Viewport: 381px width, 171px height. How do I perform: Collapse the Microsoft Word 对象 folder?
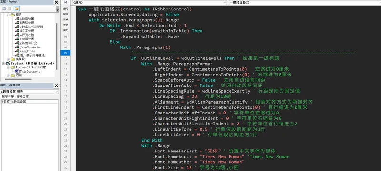tap(8, 67)
